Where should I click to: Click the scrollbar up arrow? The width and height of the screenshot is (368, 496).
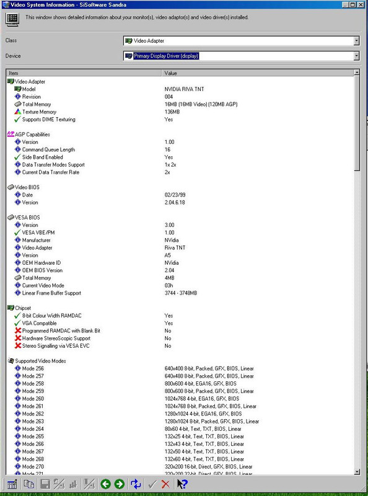click(357, 73)
